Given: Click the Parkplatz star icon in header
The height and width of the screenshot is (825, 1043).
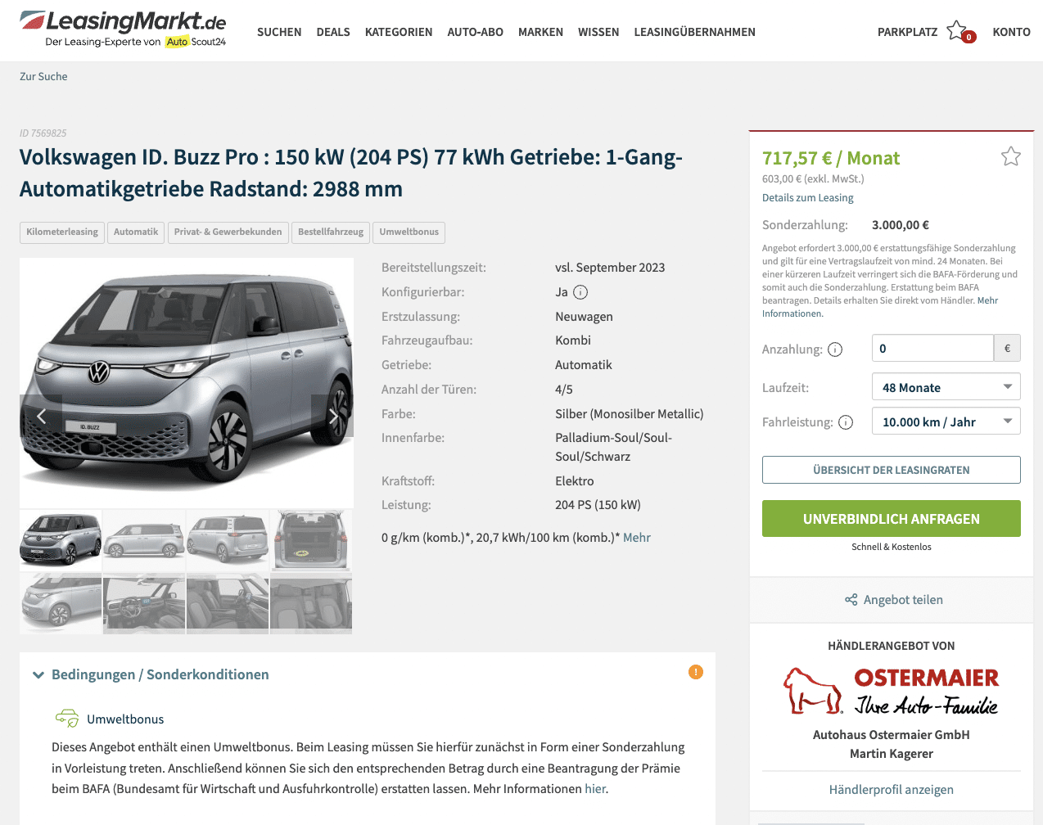Looking at the screenshot, I should (x=957, y=31).
